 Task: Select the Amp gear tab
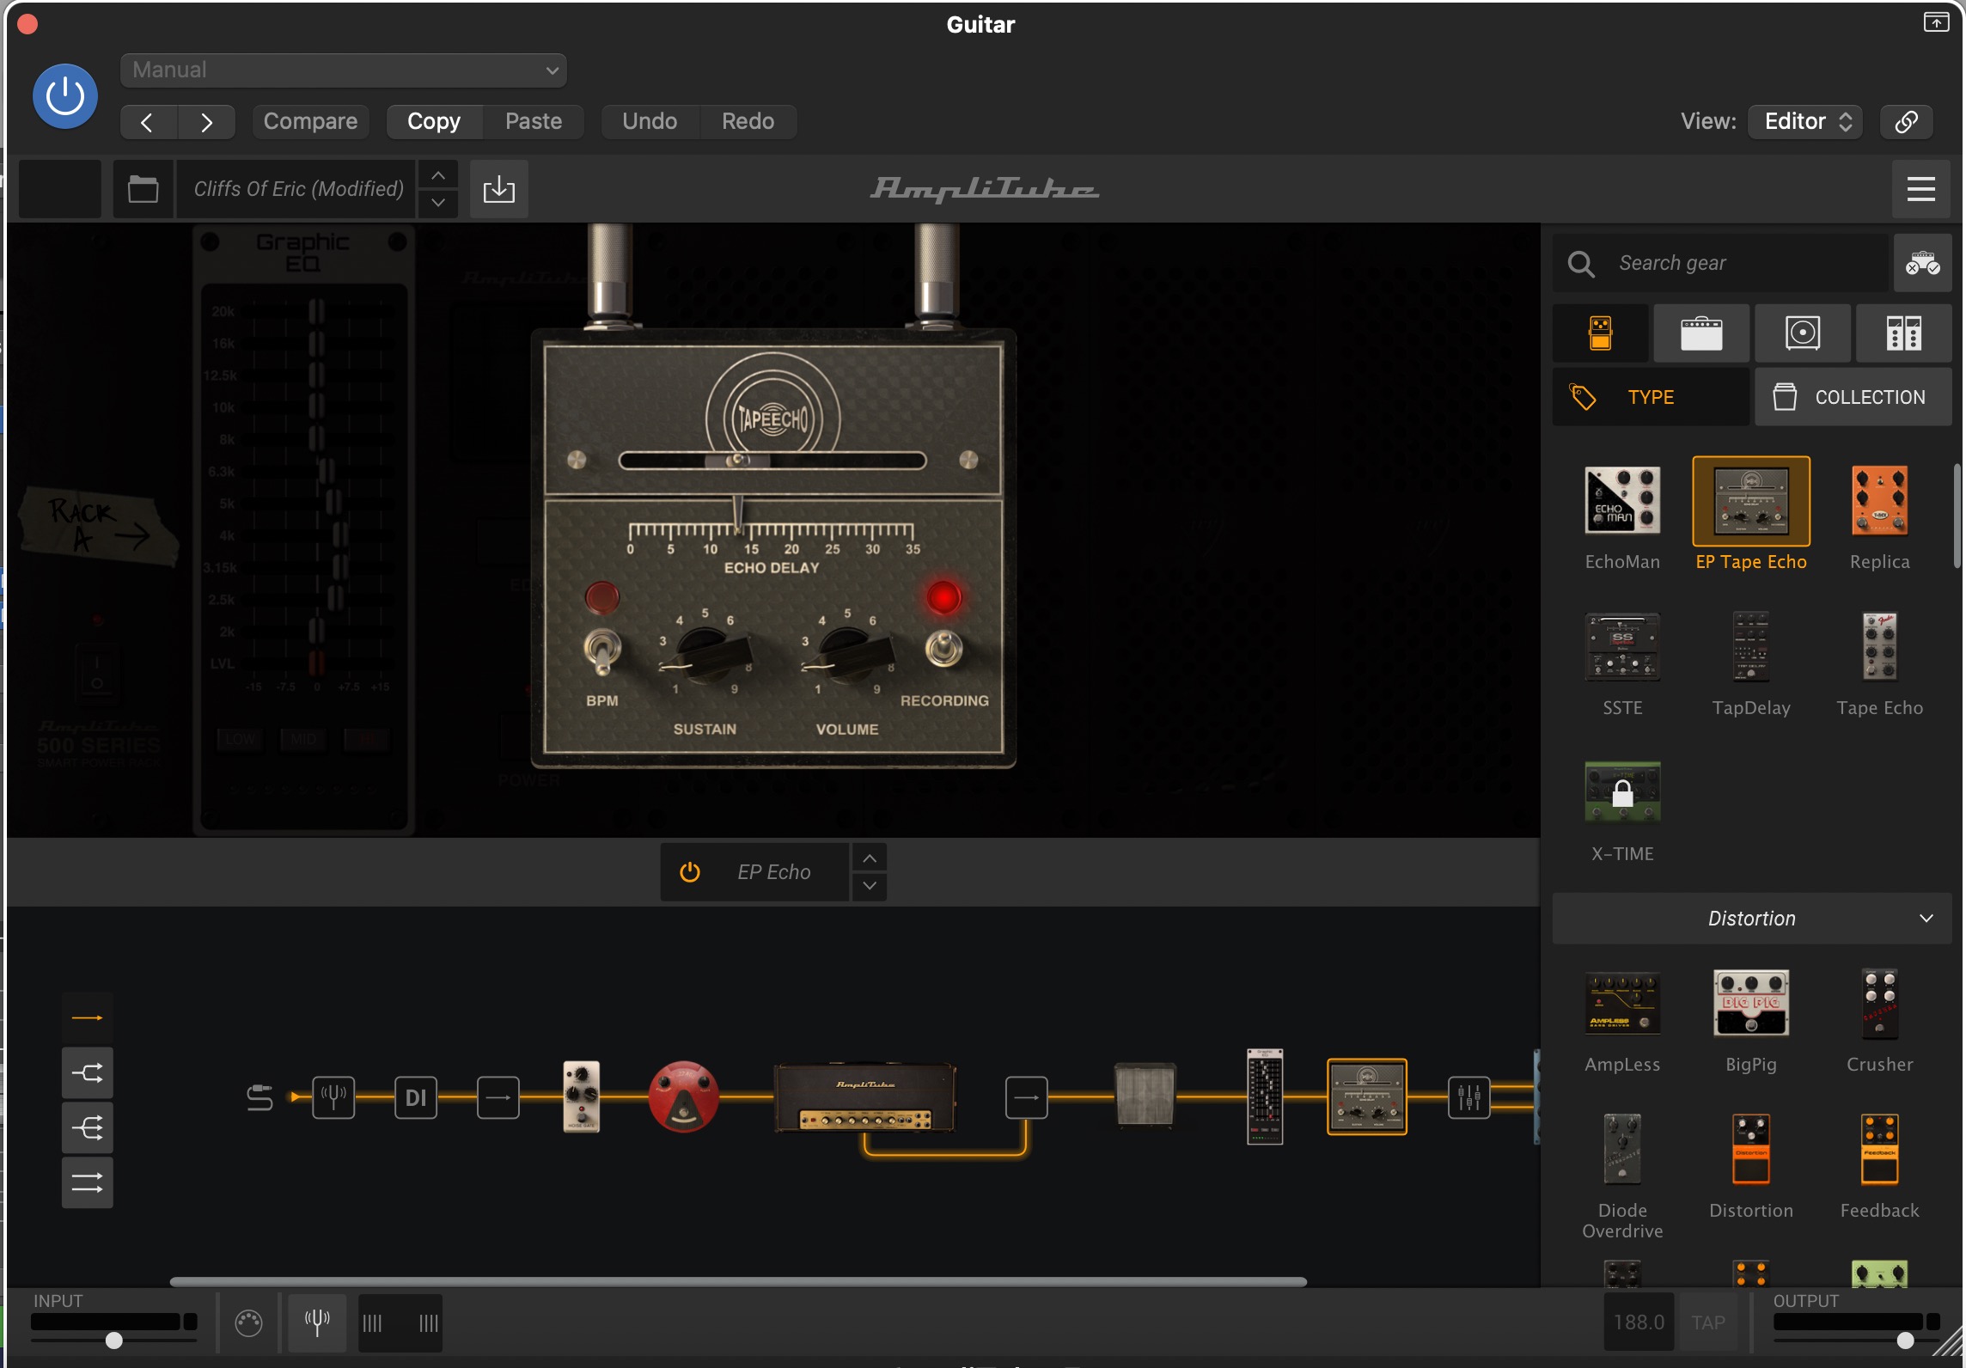pos(1701,333)
